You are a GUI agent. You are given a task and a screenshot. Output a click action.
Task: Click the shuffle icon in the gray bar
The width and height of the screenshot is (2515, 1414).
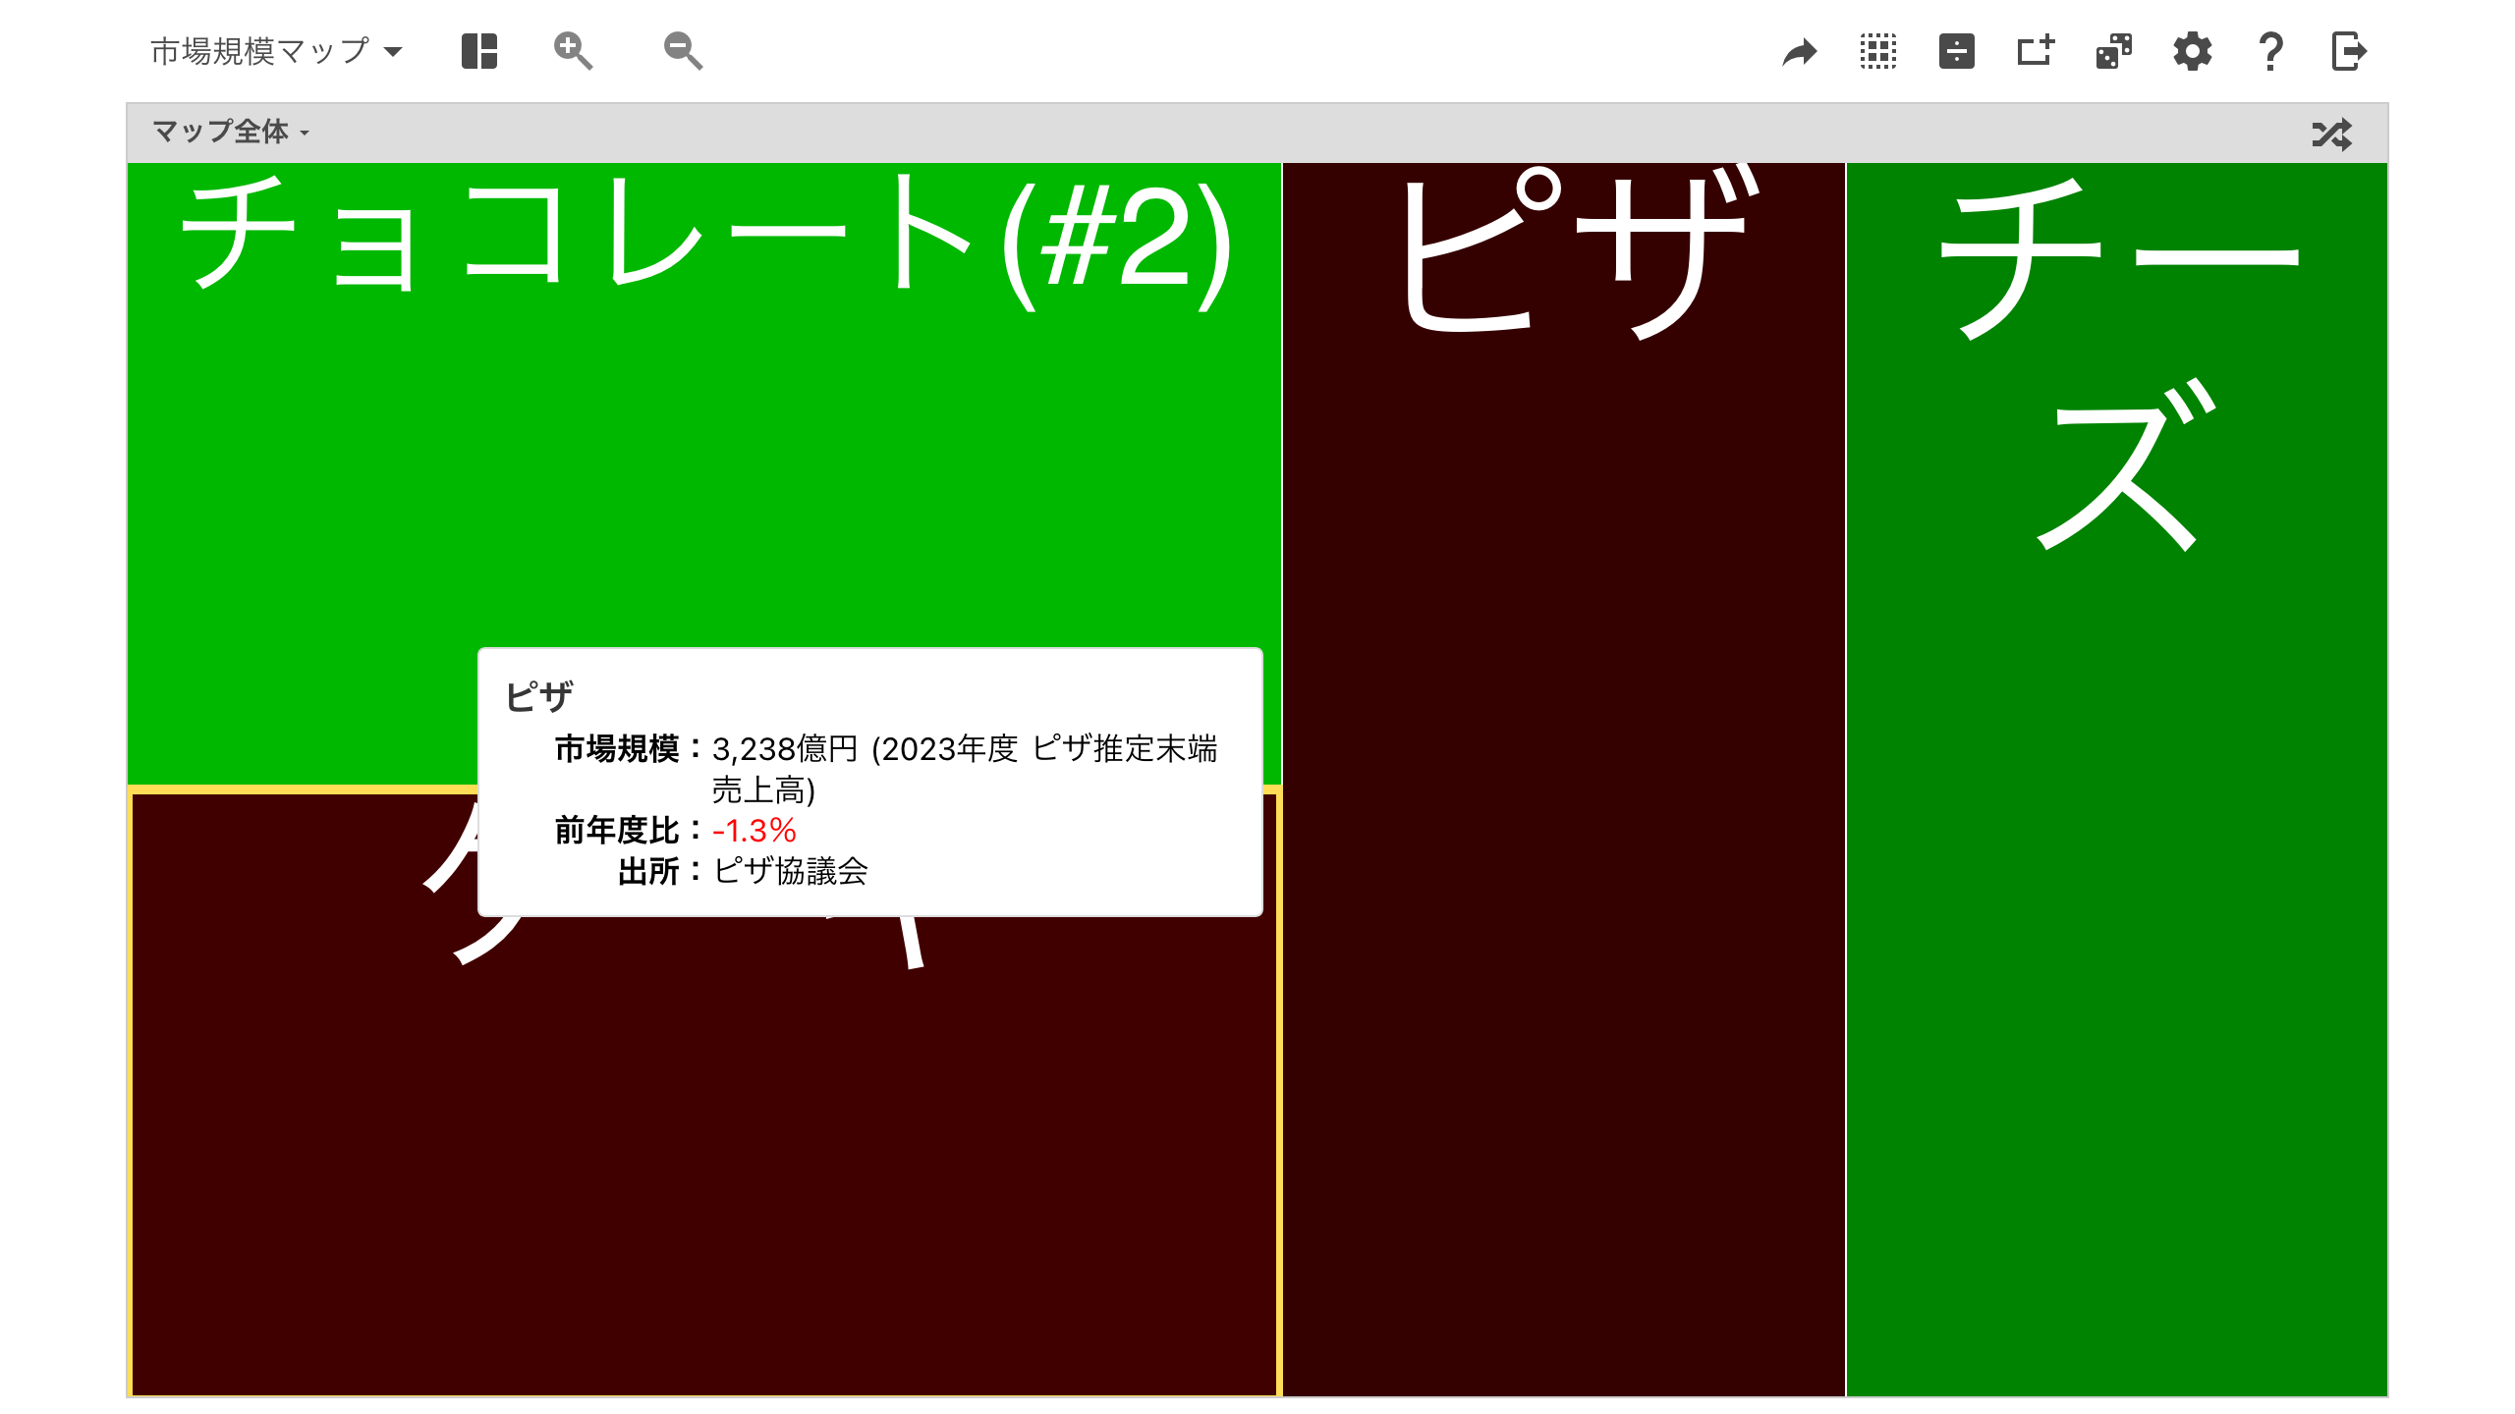click(x=2332, y=134)
